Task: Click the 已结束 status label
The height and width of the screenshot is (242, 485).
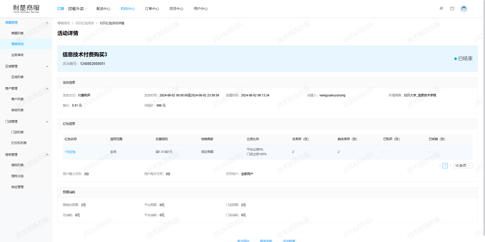Action: [x=465, y=59]
